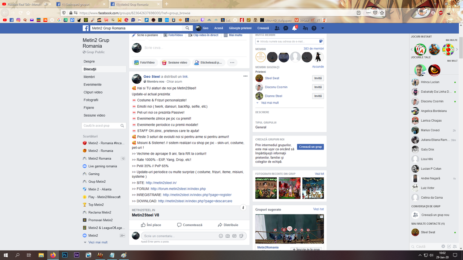The width and height of the screenshot is (463, 260).
Task: Mute the YouTube tab audio
Action: (x=46, y=4)
